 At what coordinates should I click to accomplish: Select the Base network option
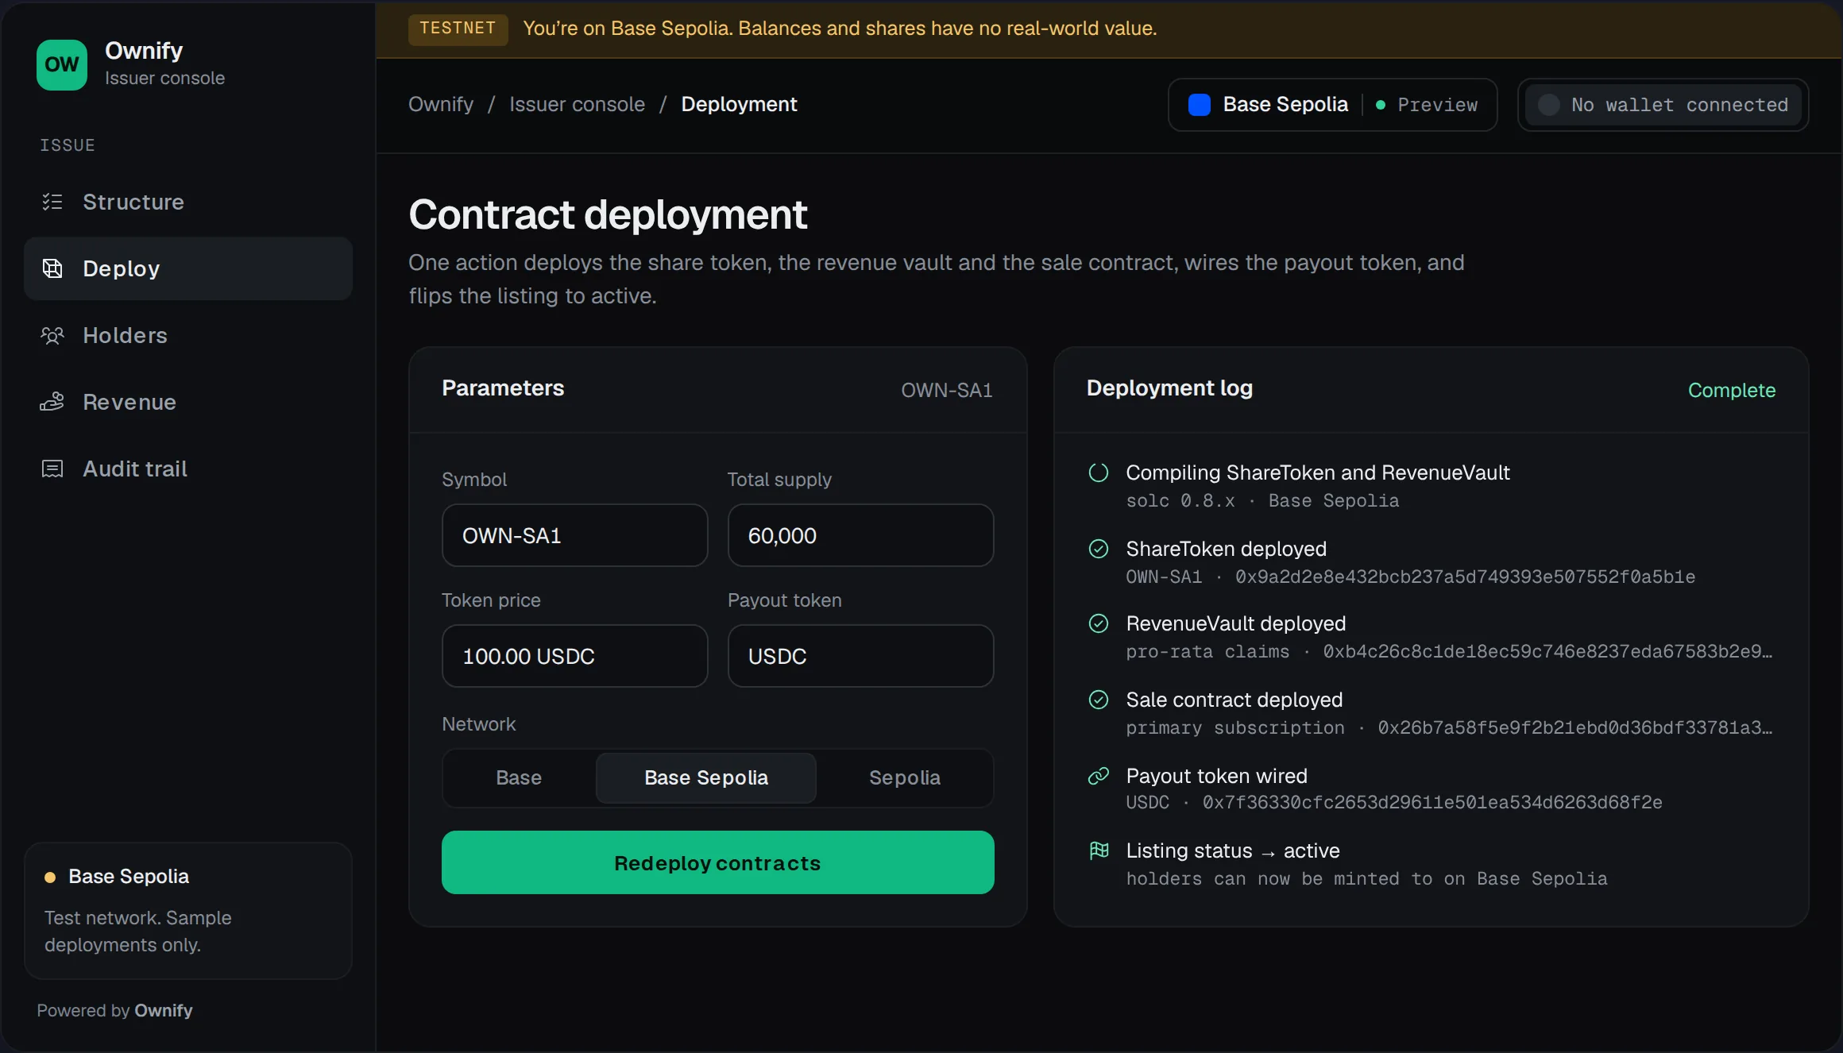click(519, 778)
